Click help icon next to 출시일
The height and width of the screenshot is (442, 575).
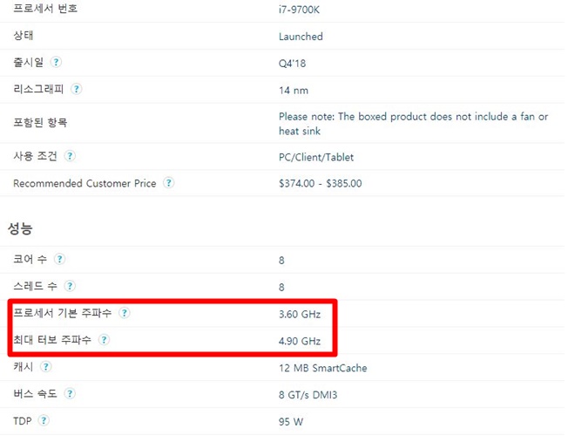click(x=57, y=63)
